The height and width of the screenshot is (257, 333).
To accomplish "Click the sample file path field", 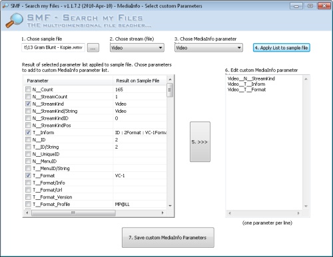I will (53, 47).
